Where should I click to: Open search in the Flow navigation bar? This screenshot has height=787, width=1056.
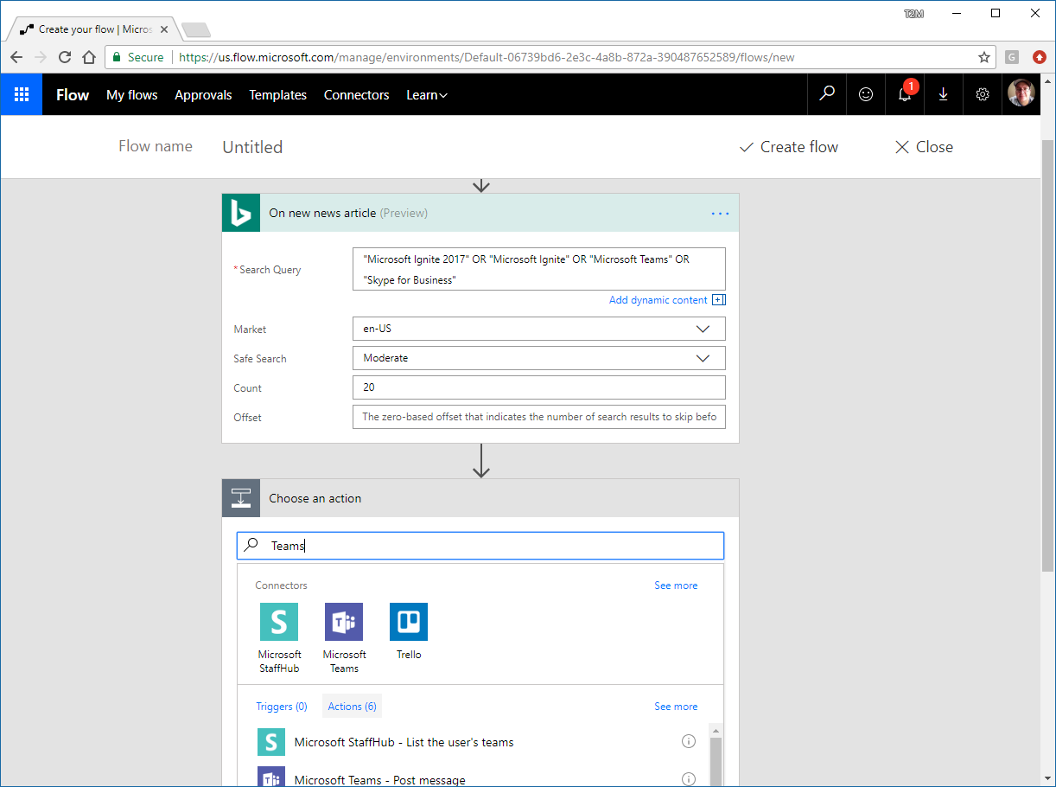click(x=826, y=94)
